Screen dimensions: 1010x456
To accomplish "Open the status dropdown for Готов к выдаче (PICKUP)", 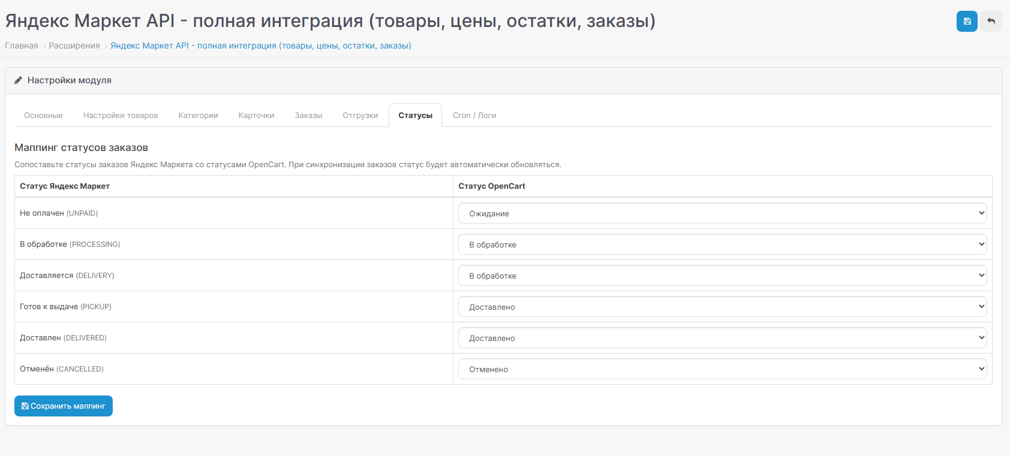I will pos(722,307).
